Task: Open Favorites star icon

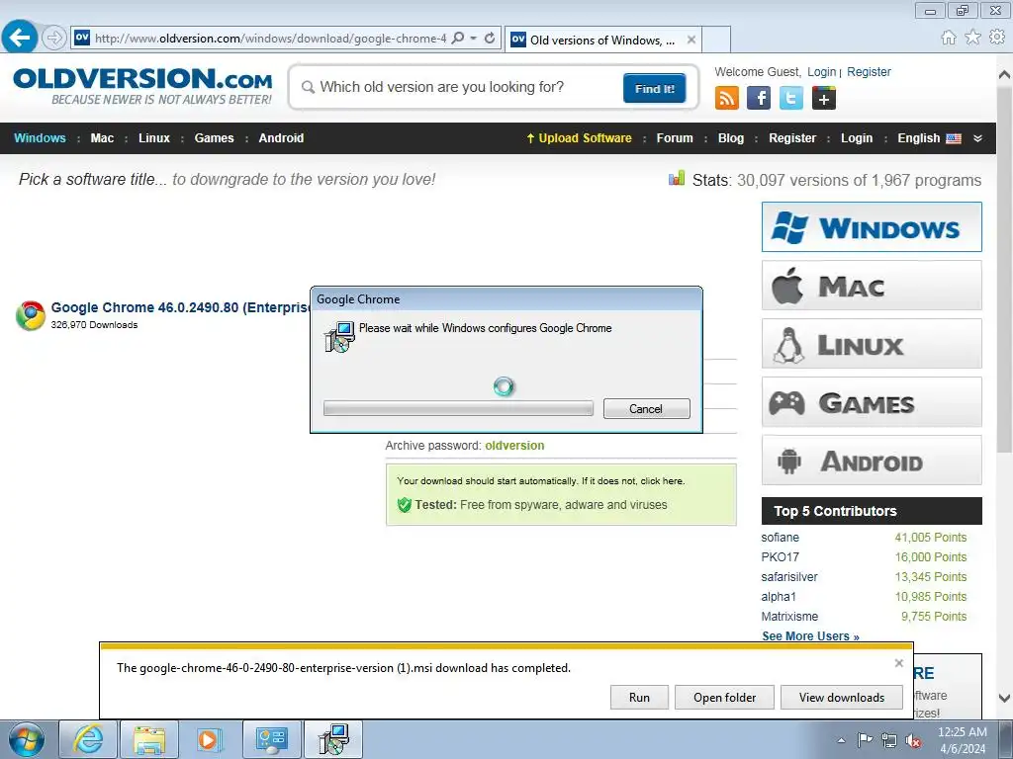Action: 972,38
